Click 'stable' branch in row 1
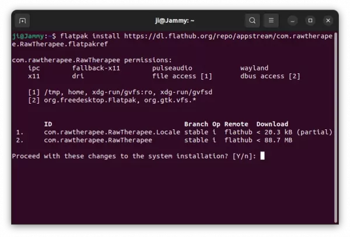 (196, 132)
